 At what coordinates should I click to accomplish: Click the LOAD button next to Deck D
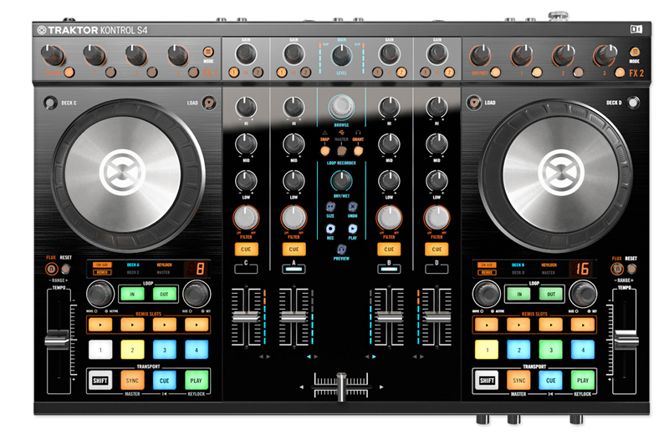pos(473,102)
